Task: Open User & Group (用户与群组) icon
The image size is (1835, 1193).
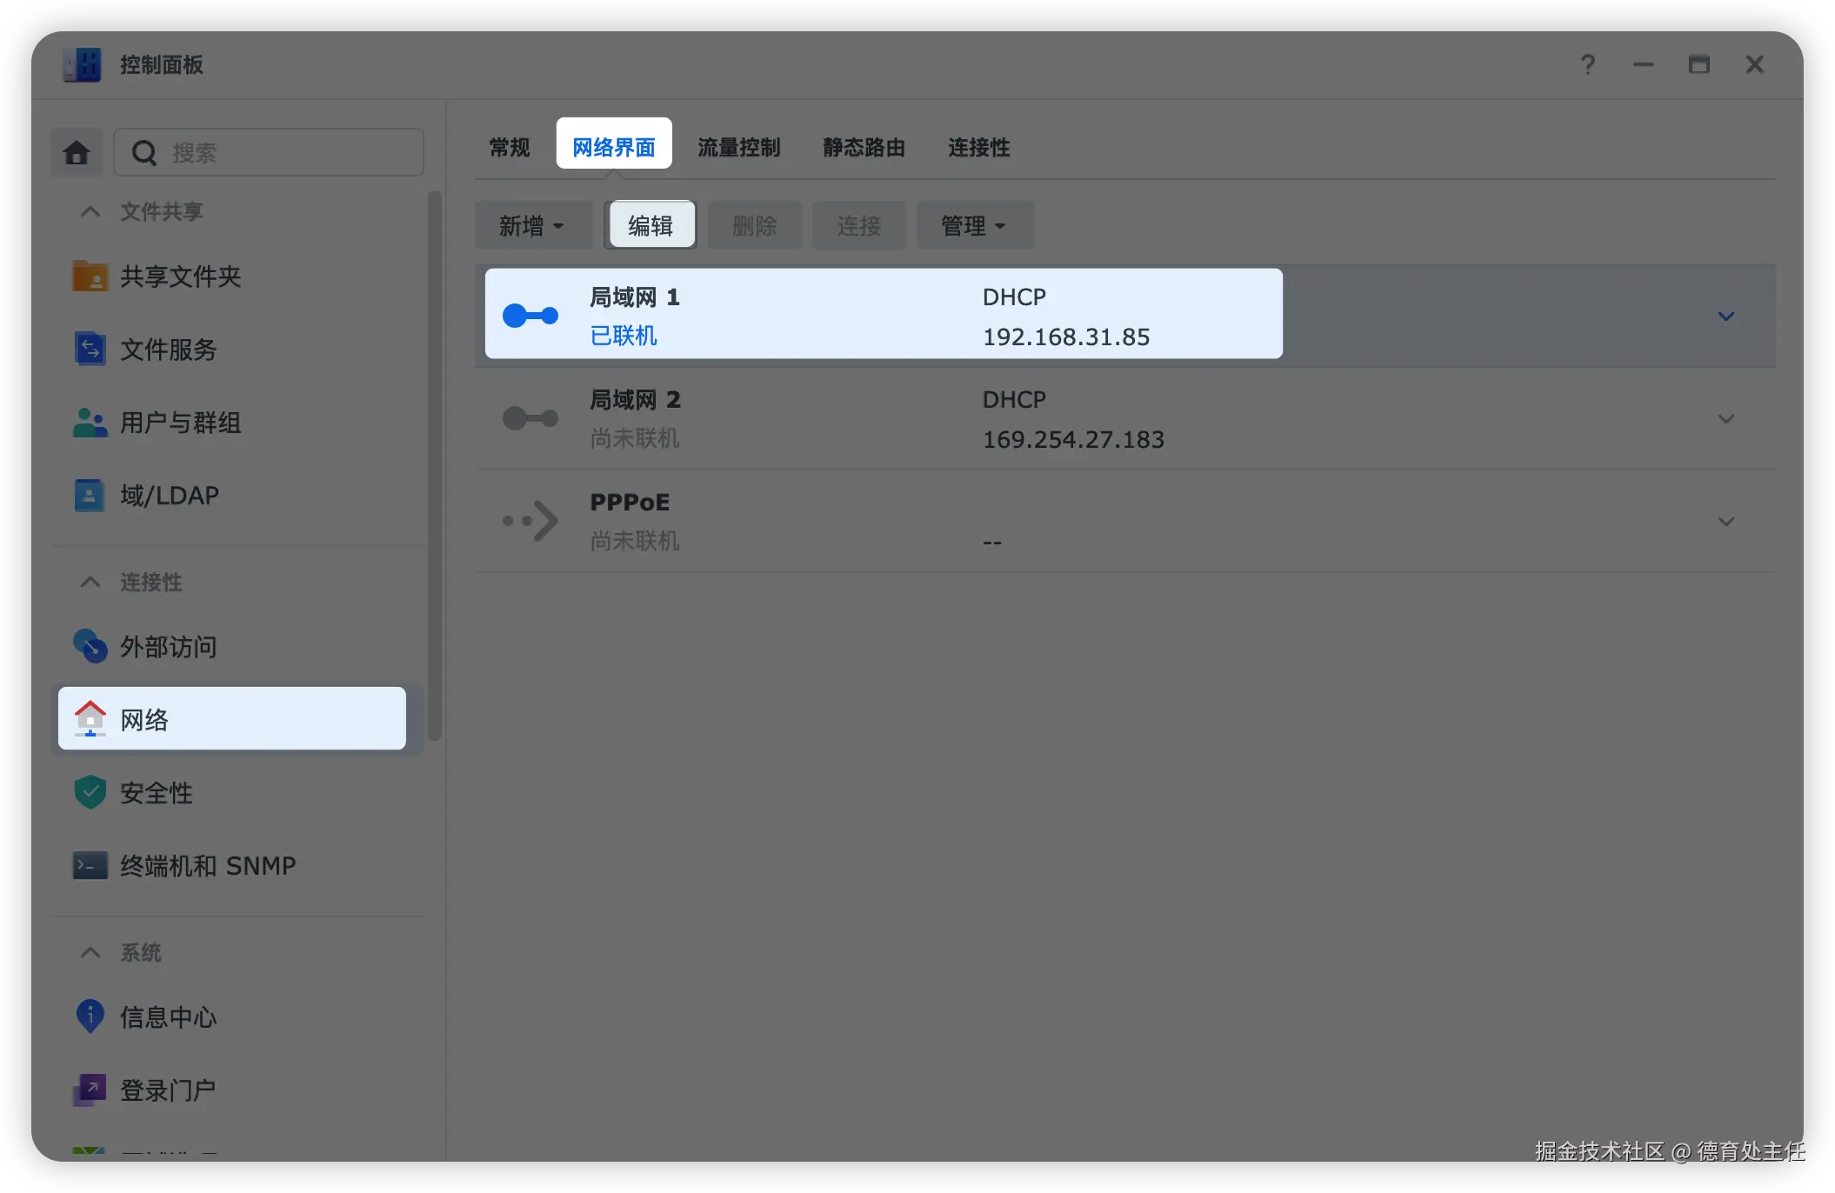Action: pos(90,423)
